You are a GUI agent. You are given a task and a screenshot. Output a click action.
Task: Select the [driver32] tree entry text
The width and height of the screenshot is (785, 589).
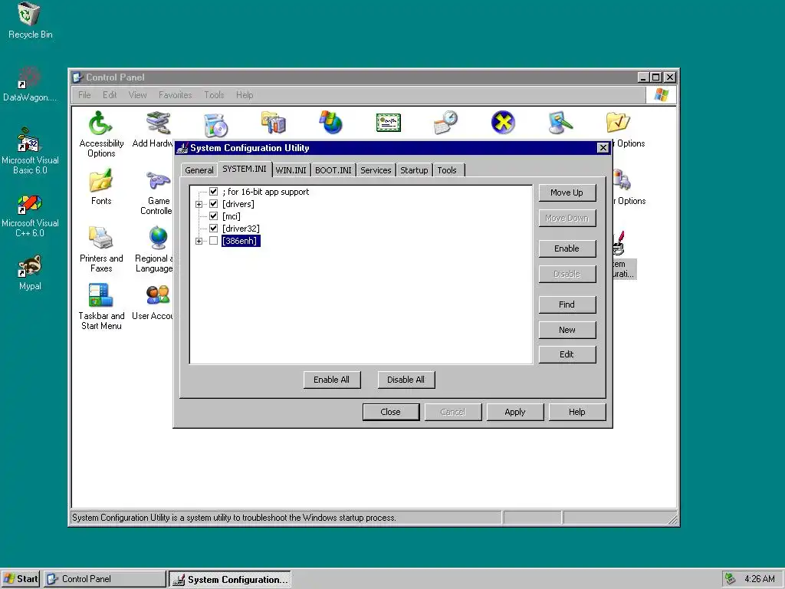pyautogui.click(x=241, y=229)
